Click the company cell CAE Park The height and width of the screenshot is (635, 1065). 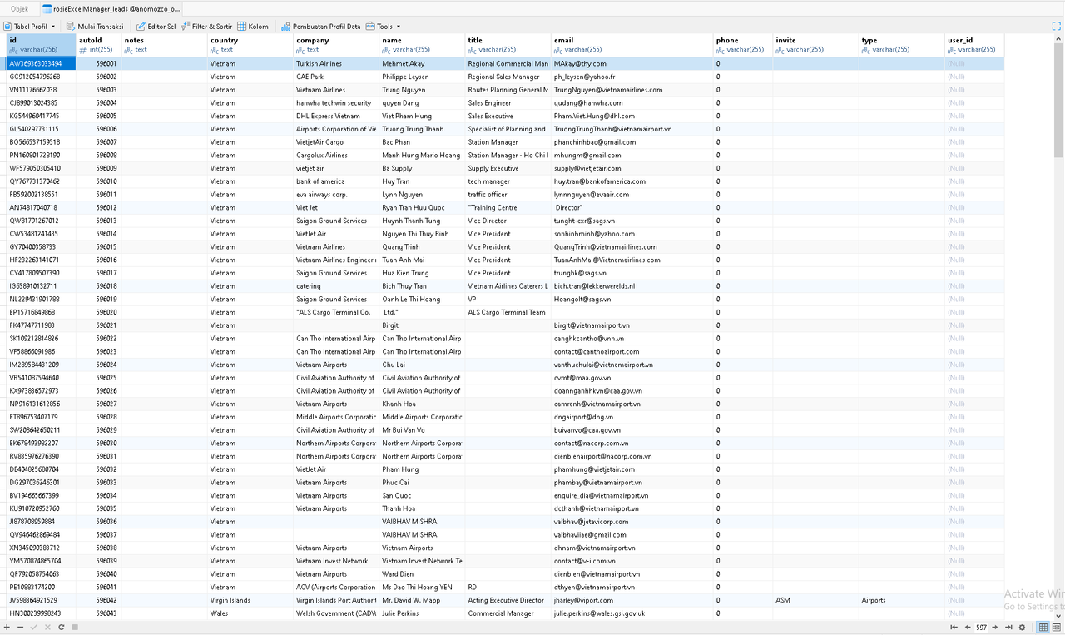[x=336, y=77]
